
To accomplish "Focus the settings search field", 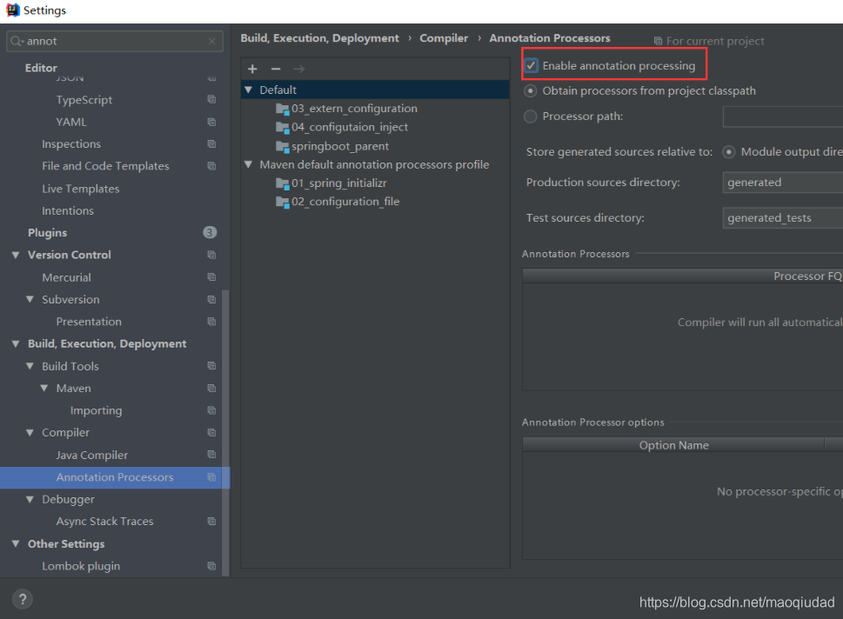I will [115, 42].
